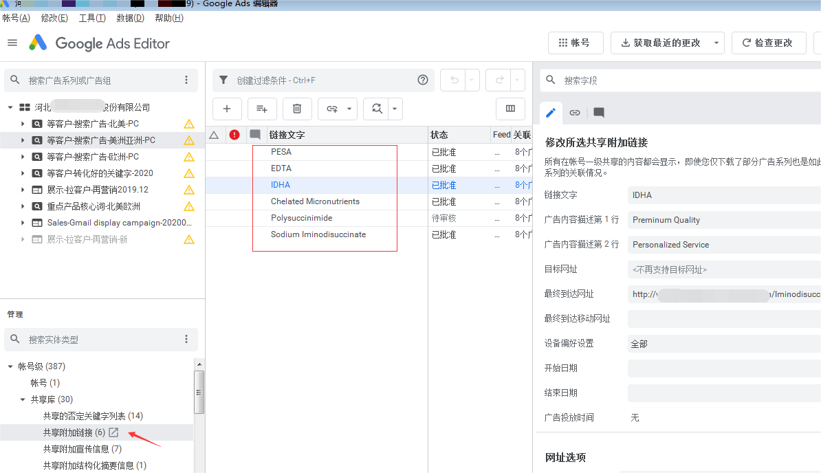The width and height of the screenshot is (821, 473).
Task: Click the kebab menu beside 搜索实体类型
Action: 186,339
